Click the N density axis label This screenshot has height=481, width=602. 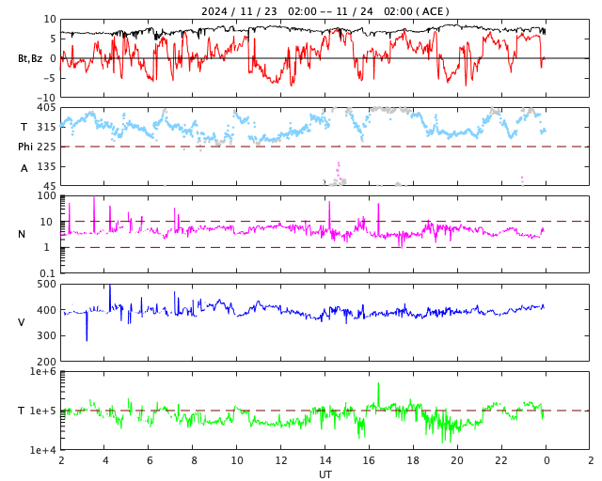(22, 234)
